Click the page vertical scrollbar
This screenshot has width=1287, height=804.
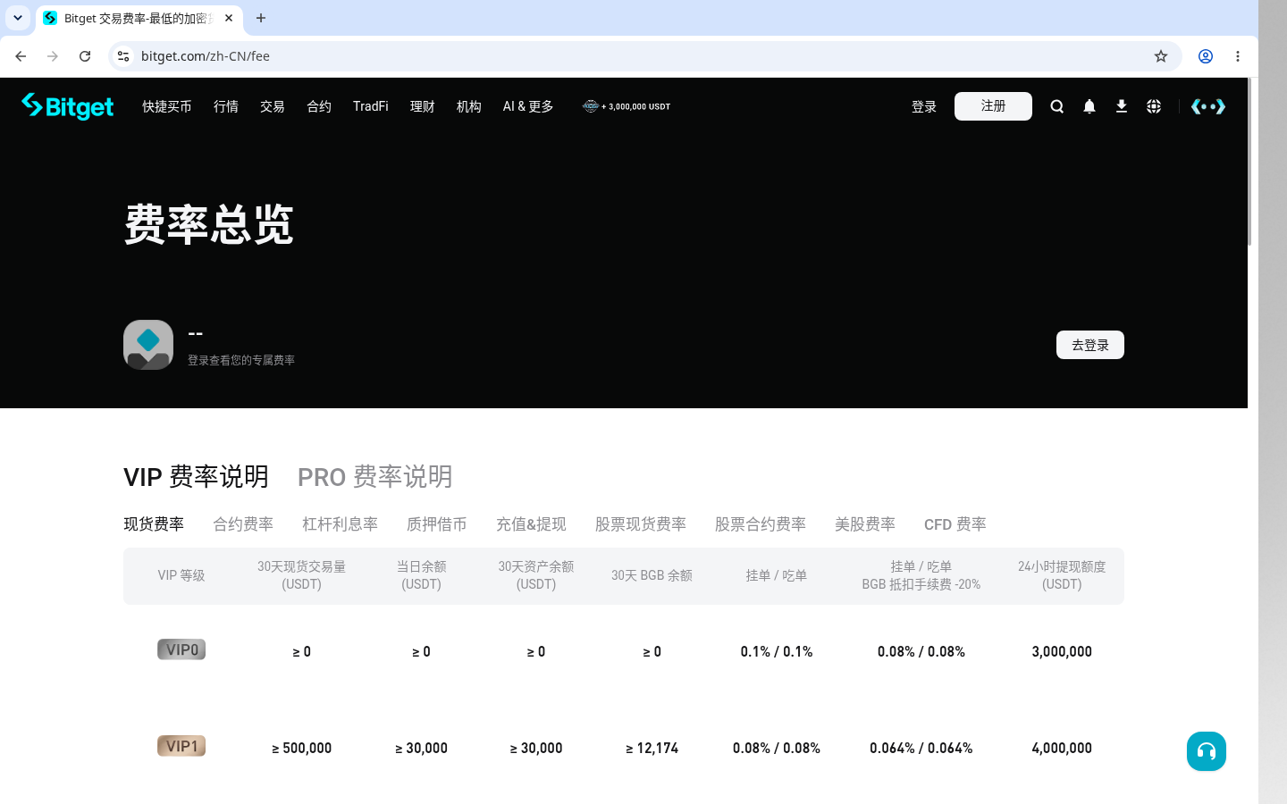(1249, 162)
